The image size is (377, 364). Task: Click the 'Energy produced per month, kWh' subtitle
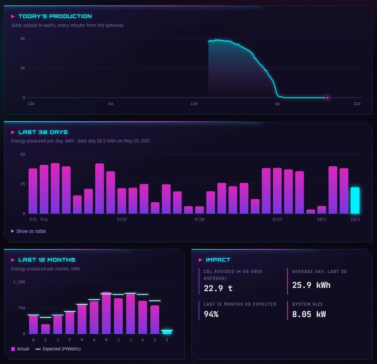(x=46, y=269)
